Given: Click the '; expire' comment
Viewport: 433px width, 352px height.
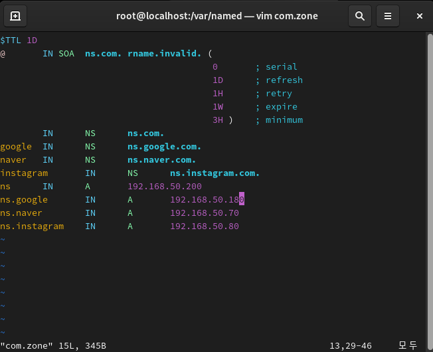Looking at the screenshot, I should 276,107.
